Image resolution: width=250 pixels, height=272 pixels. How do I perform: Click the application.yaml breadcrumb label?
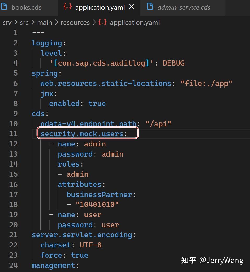(x=135, y=22)
